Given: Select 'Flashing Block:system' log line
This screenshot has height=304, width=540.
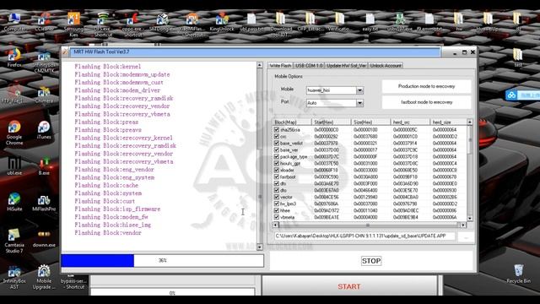Looking at the screenshot, I should [x=108, y=193].
